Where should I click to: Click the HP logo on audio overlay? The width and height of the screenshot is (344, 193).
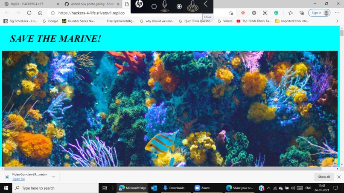[139, 4]
